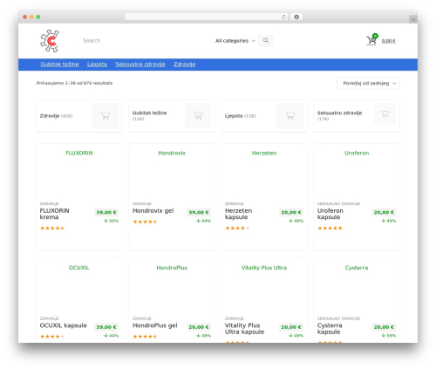Image resolution: width=436 pixels, height=369 pixels.
Task: Open the OCUXIL kapsule product title
Action: click(x=63, y=325)
